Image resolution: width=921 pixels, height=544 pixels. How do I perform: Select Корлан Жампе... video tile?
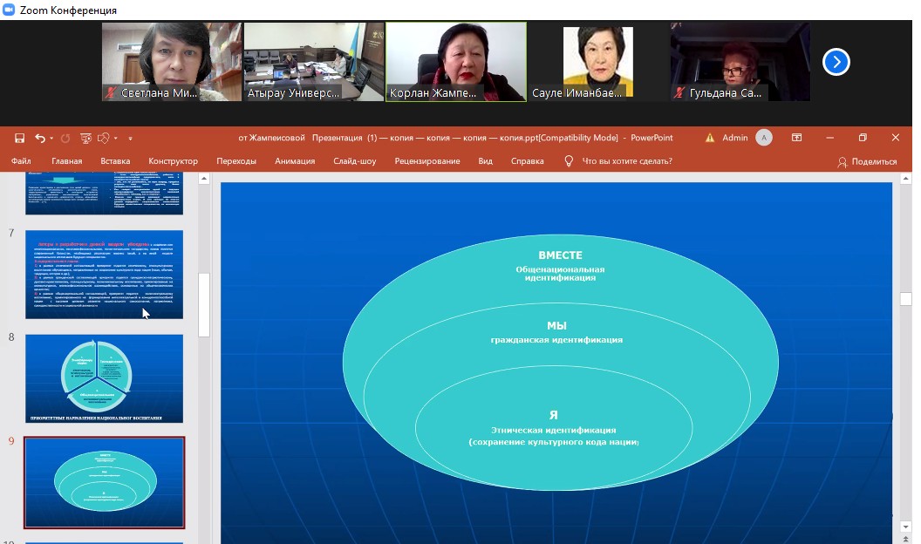click(x=456, y=62)
